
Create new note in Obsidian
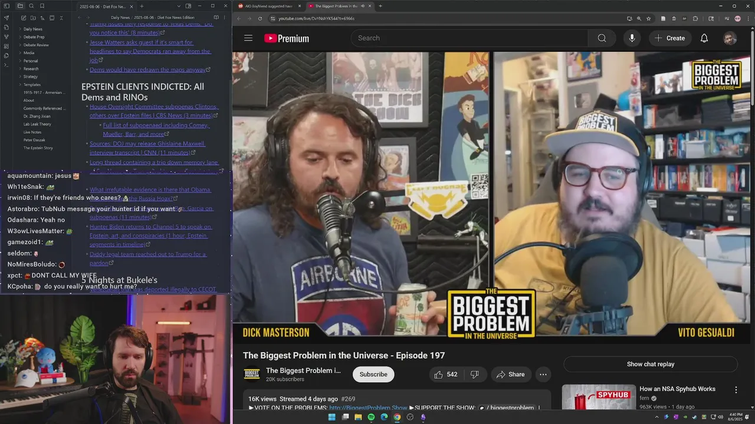pyautogui.click(x=24, y=18)
